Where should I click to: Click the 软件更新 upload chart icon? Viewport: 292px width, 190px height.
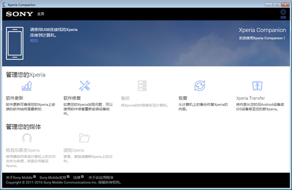pos(27,86)
